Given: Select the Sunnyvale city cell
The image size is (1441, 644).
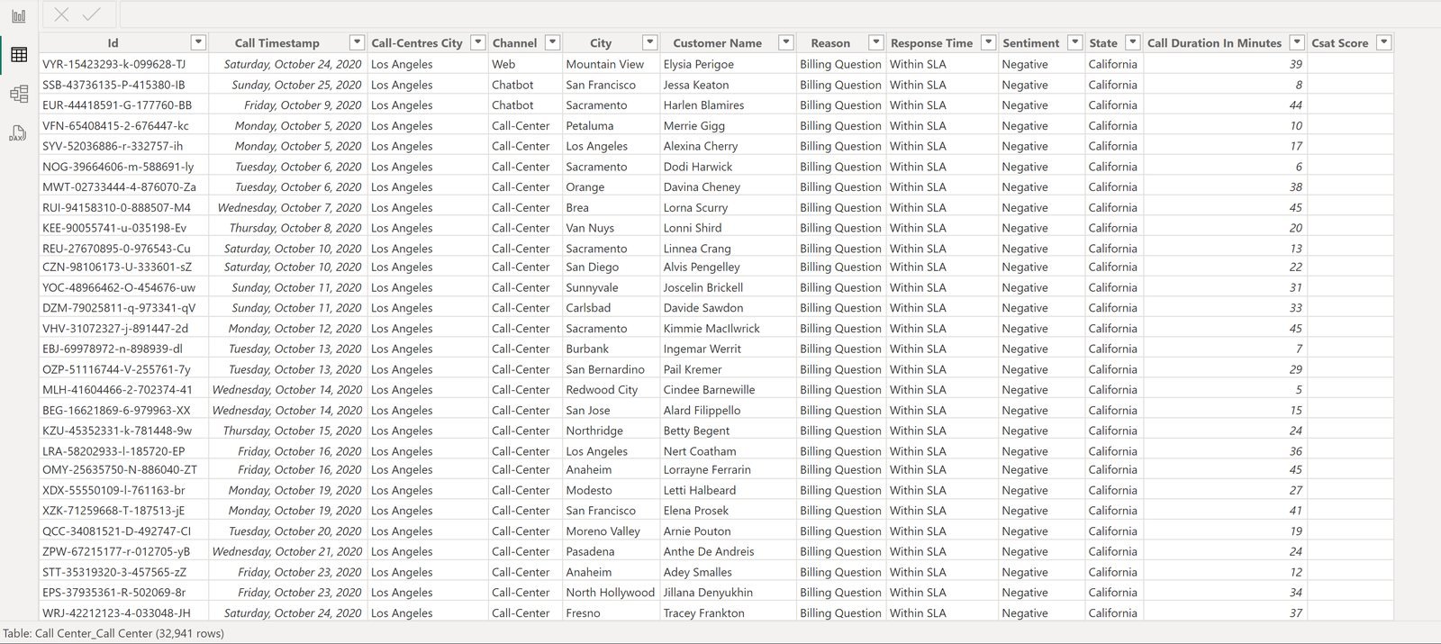Looking at the screenshot, I should pos(592,287).
